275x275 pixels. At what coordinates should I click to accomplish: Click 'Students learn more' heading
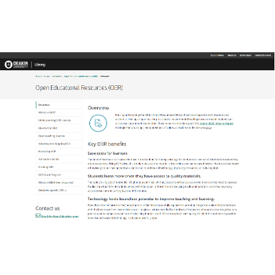click(144, 176)
